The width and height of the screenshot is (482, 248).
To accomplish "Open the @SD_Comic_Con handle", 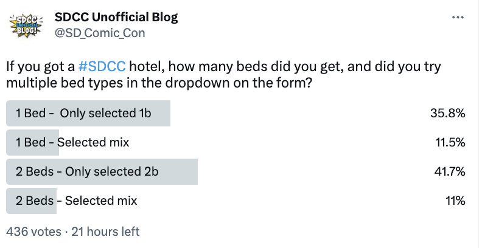I will click(x=100, y=33).
